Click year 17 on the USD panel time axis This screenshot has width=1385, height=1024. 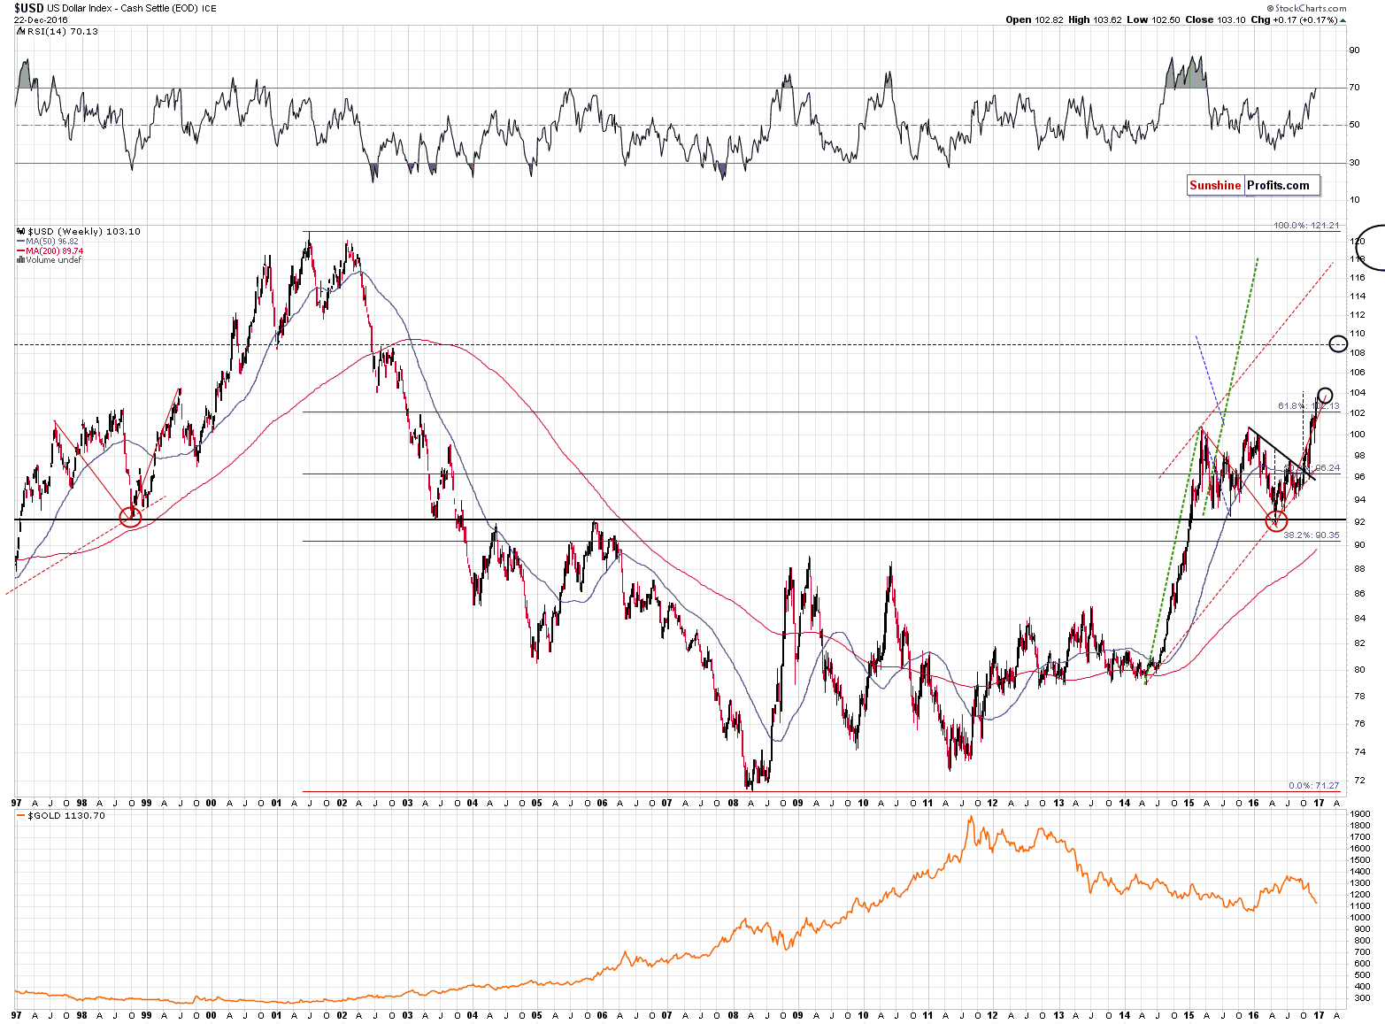1319,804
